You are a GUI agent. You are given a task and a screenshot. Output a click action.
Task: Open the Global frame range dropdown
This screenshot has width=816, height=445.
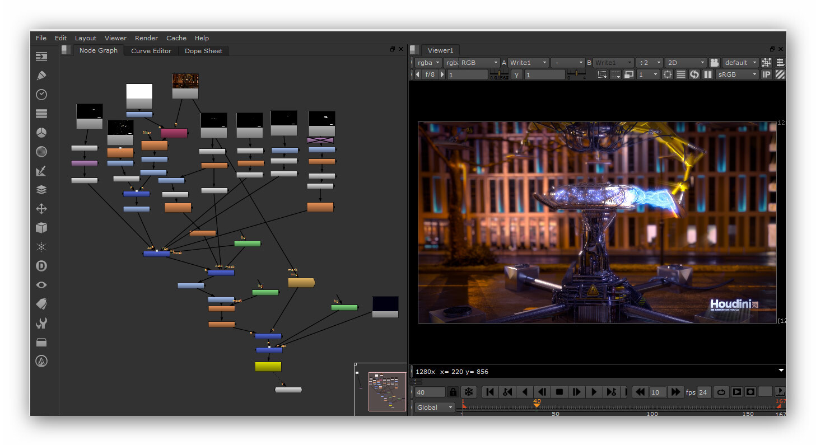click(x=434, y=407)
